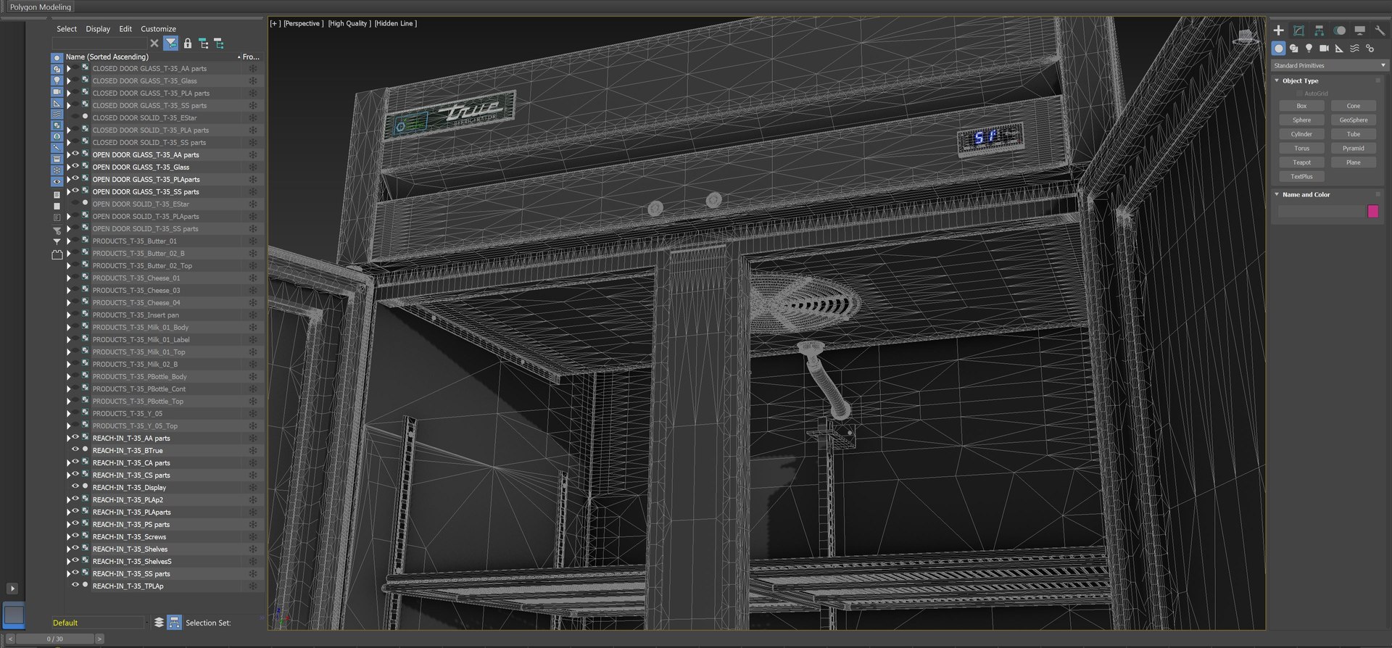This screenshot has height=648, width=1392.
Task: Switch explorer to sort by hierarchy
Action: pyautogui.click(x=175, y=623)
